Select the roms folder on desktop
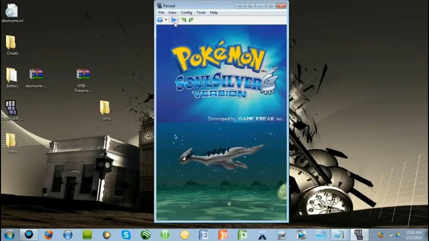Viewport: 429px width, 241px height. tap(106, 110)
